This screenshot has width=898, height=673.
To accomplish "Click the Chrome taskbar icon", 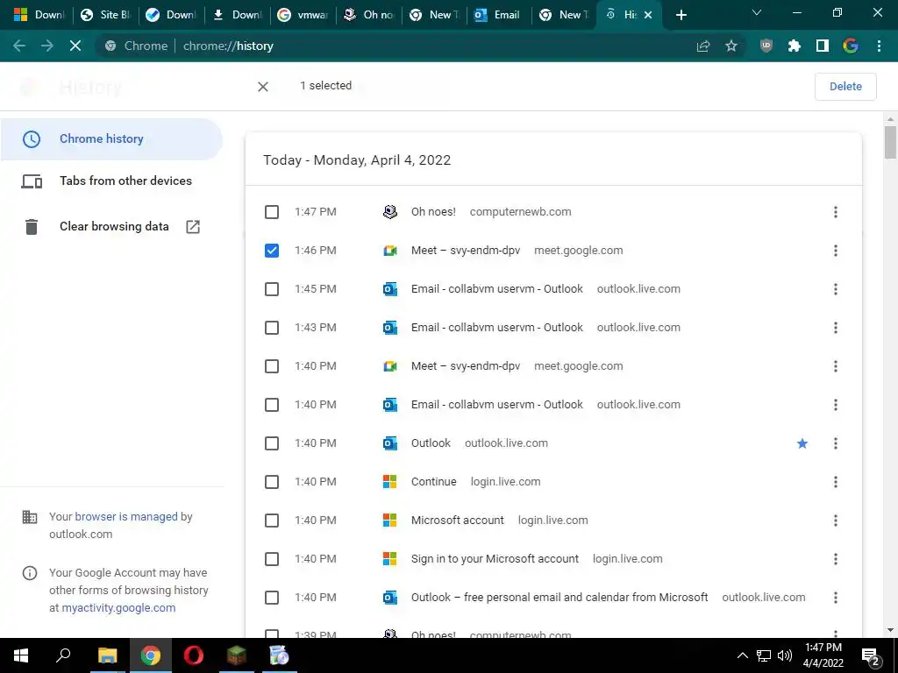I will point(151,655).
